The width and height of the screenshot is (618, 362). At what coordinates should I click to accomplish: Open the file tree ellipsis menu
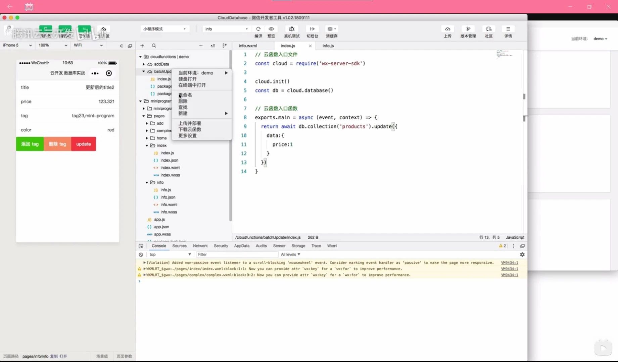coord(201,46)
